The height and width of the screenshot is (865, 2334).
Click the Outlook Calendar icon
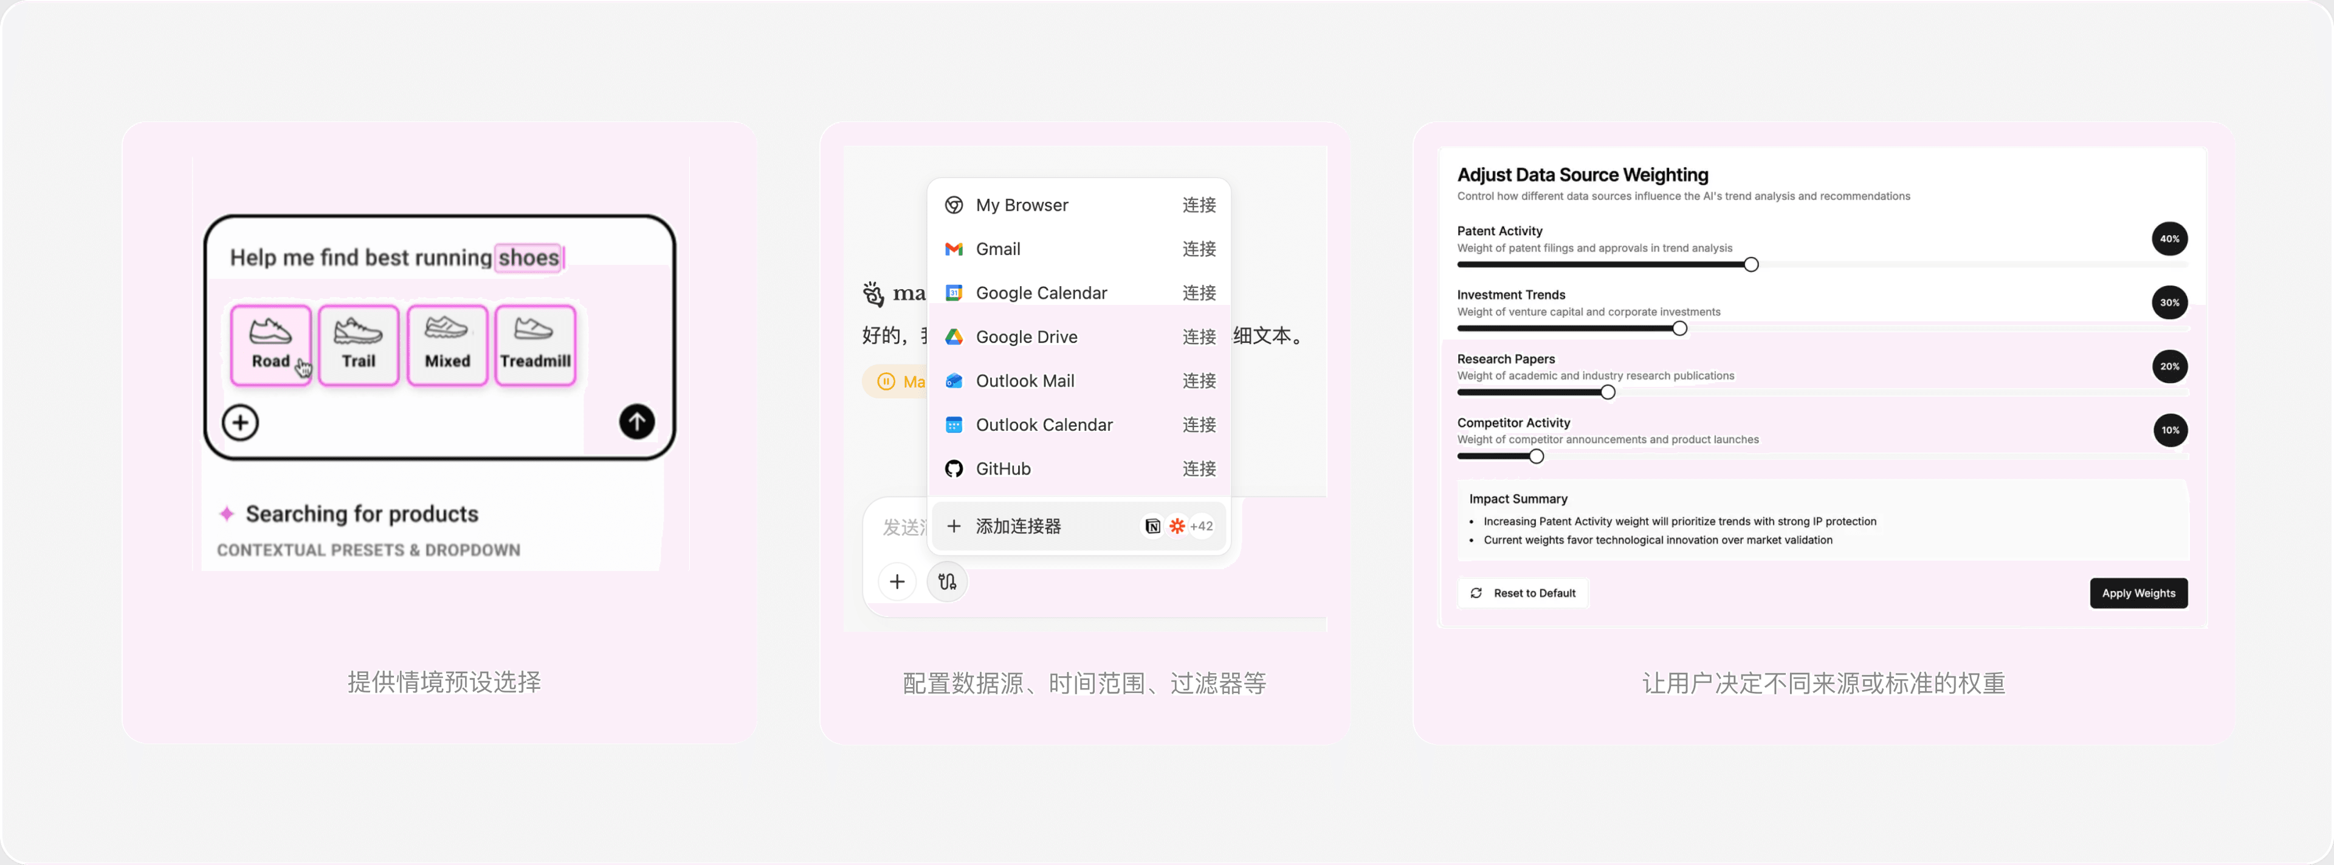coord(953,425)
